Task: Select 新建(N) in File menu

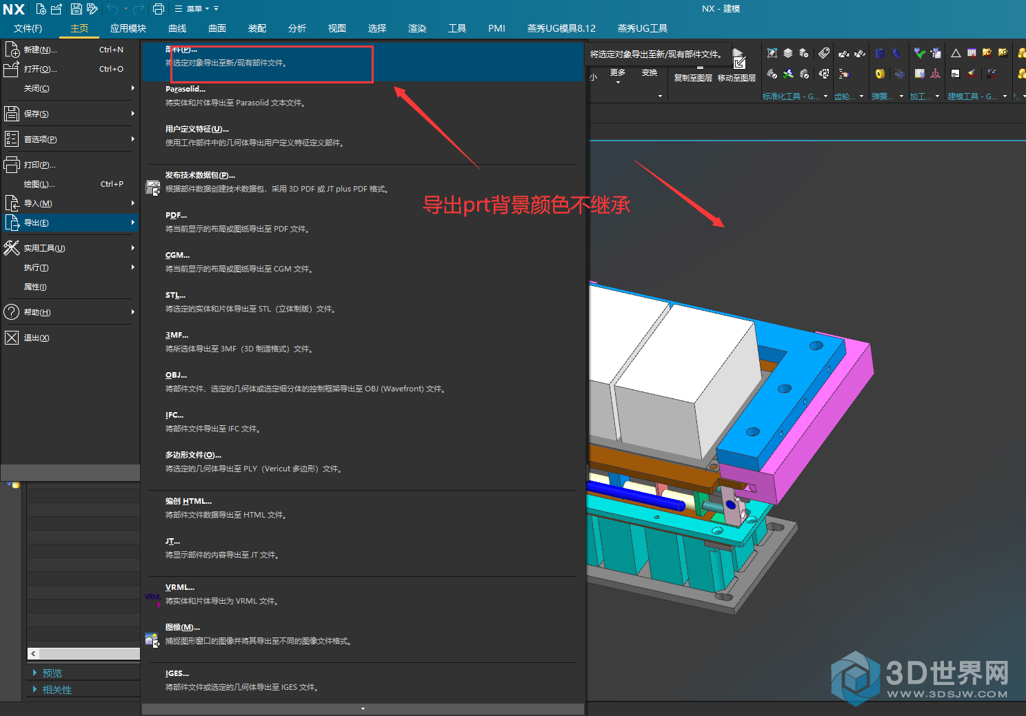Action: 70,50
